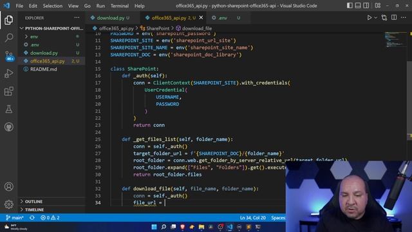Open the Extensions view
This screenshot has height=232, width=412.
pyautogui.click(x=8, y=92)
